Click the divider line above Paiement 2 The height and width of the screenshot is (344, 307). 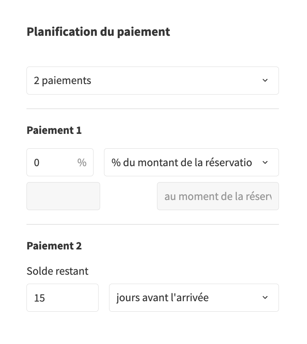click(152, 225)
